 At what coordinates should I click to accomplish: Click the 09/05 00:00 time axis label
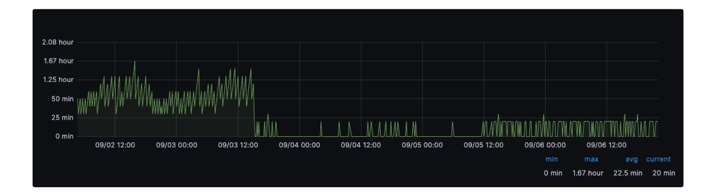422,145
